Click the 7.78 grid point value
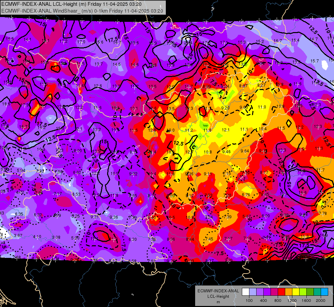The height and width of the screenshot is (307, 334). [x=323, y=213]
